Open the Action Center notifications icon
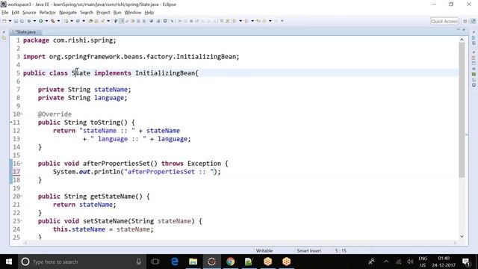The height and width of the screenshot is (269, 478). click(x=466, y=262)
